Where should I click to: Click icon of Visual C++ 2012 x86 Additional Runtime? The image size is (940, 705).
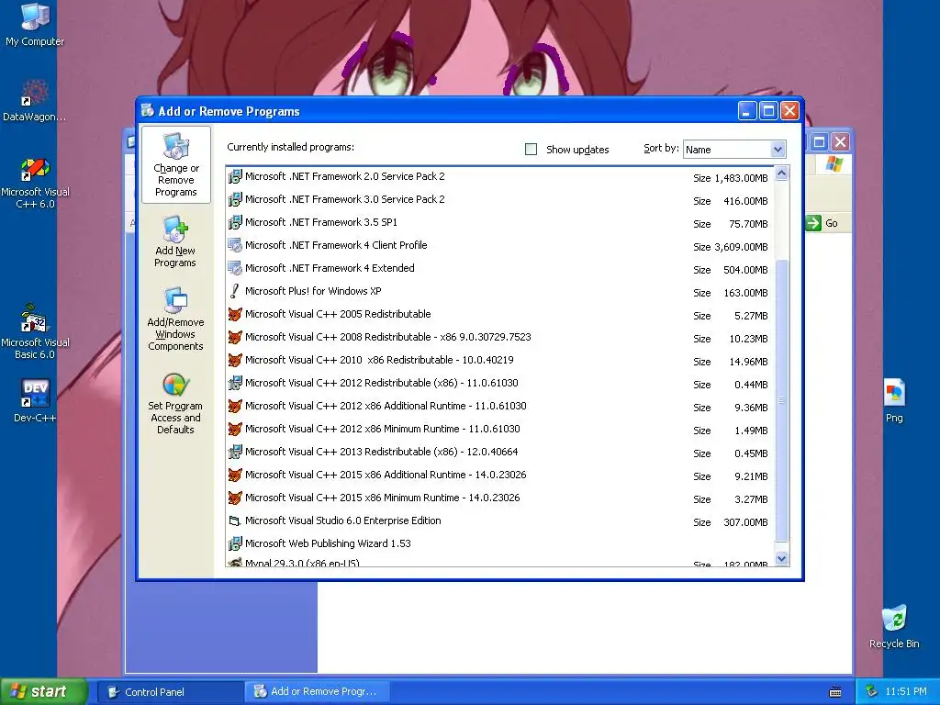235,406
